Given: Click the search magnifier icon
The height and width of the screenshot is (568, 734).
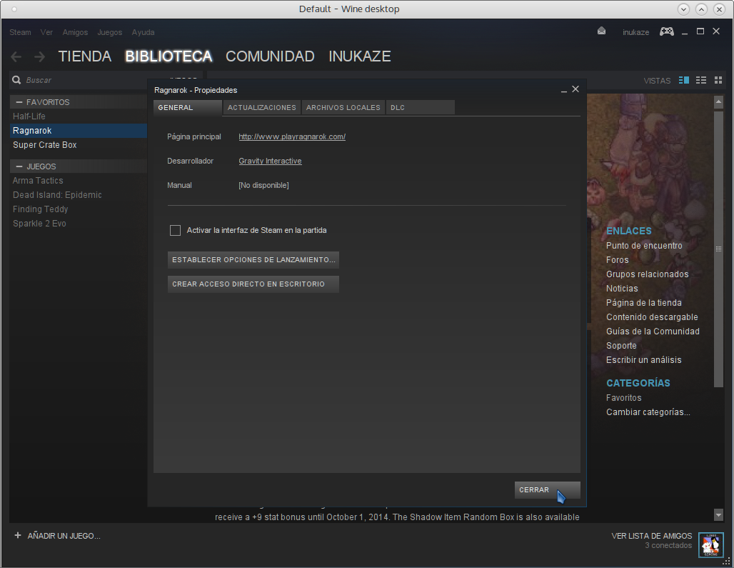Looking at the screenshot, I should tap(16, 80).
